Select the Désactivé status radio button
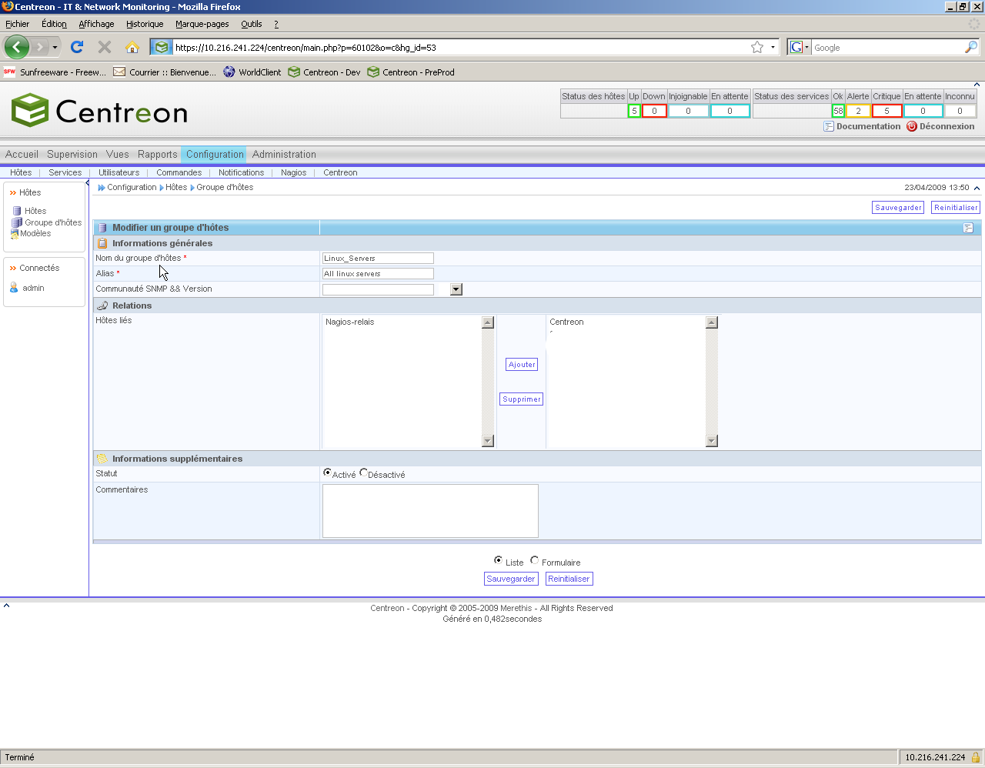Image resolution: width=985 pixels, height=768 pixels. click(x=364, y=473)
